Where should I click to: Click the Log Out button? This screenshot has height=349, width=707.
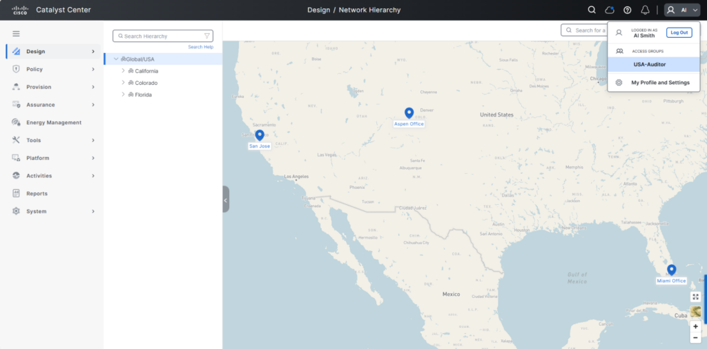point(679,32)
